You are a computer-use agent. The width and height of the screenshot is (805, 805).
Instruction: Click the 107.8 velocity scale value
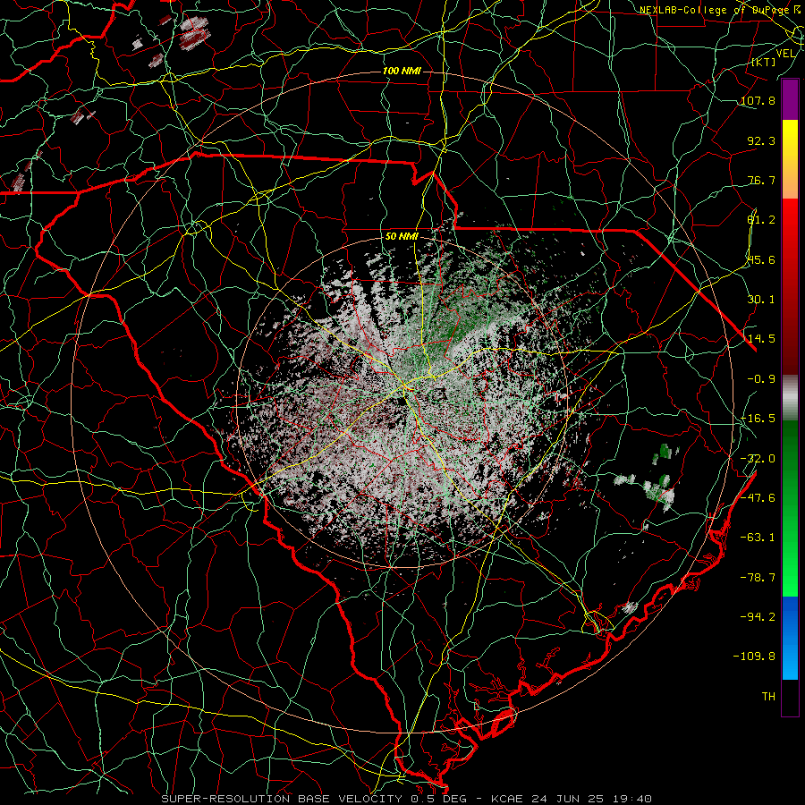click(758, 100)
